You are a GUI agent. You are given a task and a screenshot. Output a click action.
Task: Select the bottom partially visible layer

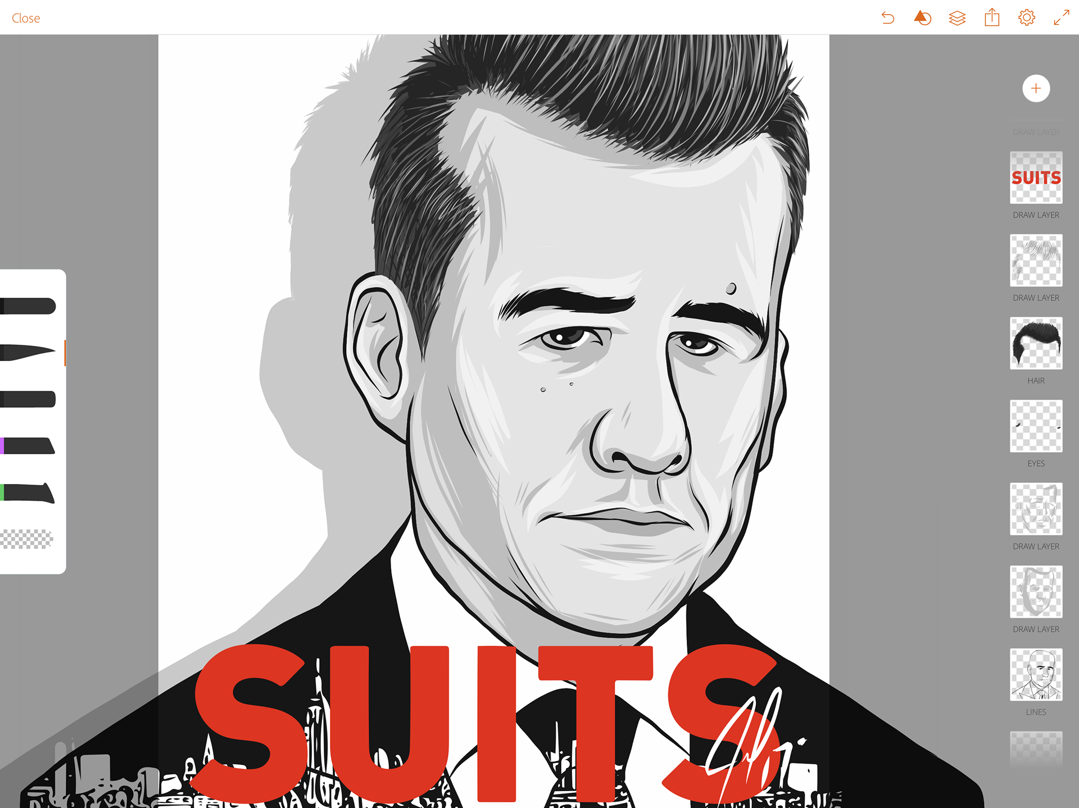[x=1036, y=750]
